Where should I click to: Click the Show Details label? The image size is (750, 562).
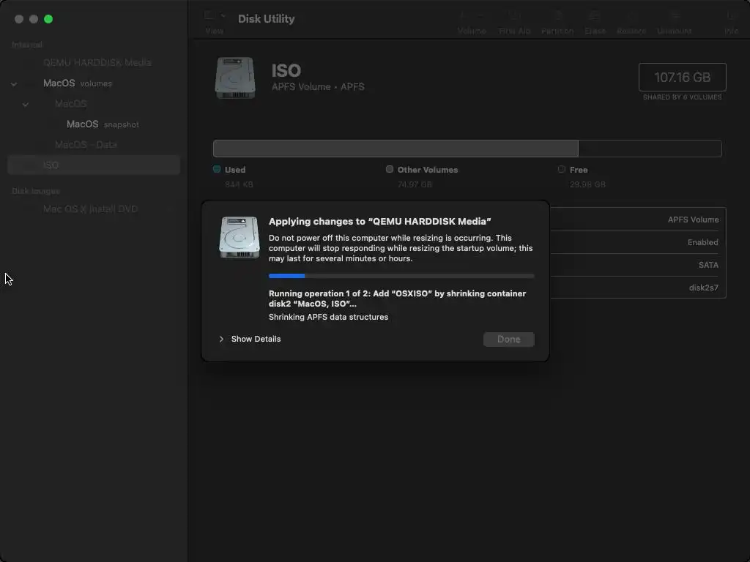click(x=256, y=339)
